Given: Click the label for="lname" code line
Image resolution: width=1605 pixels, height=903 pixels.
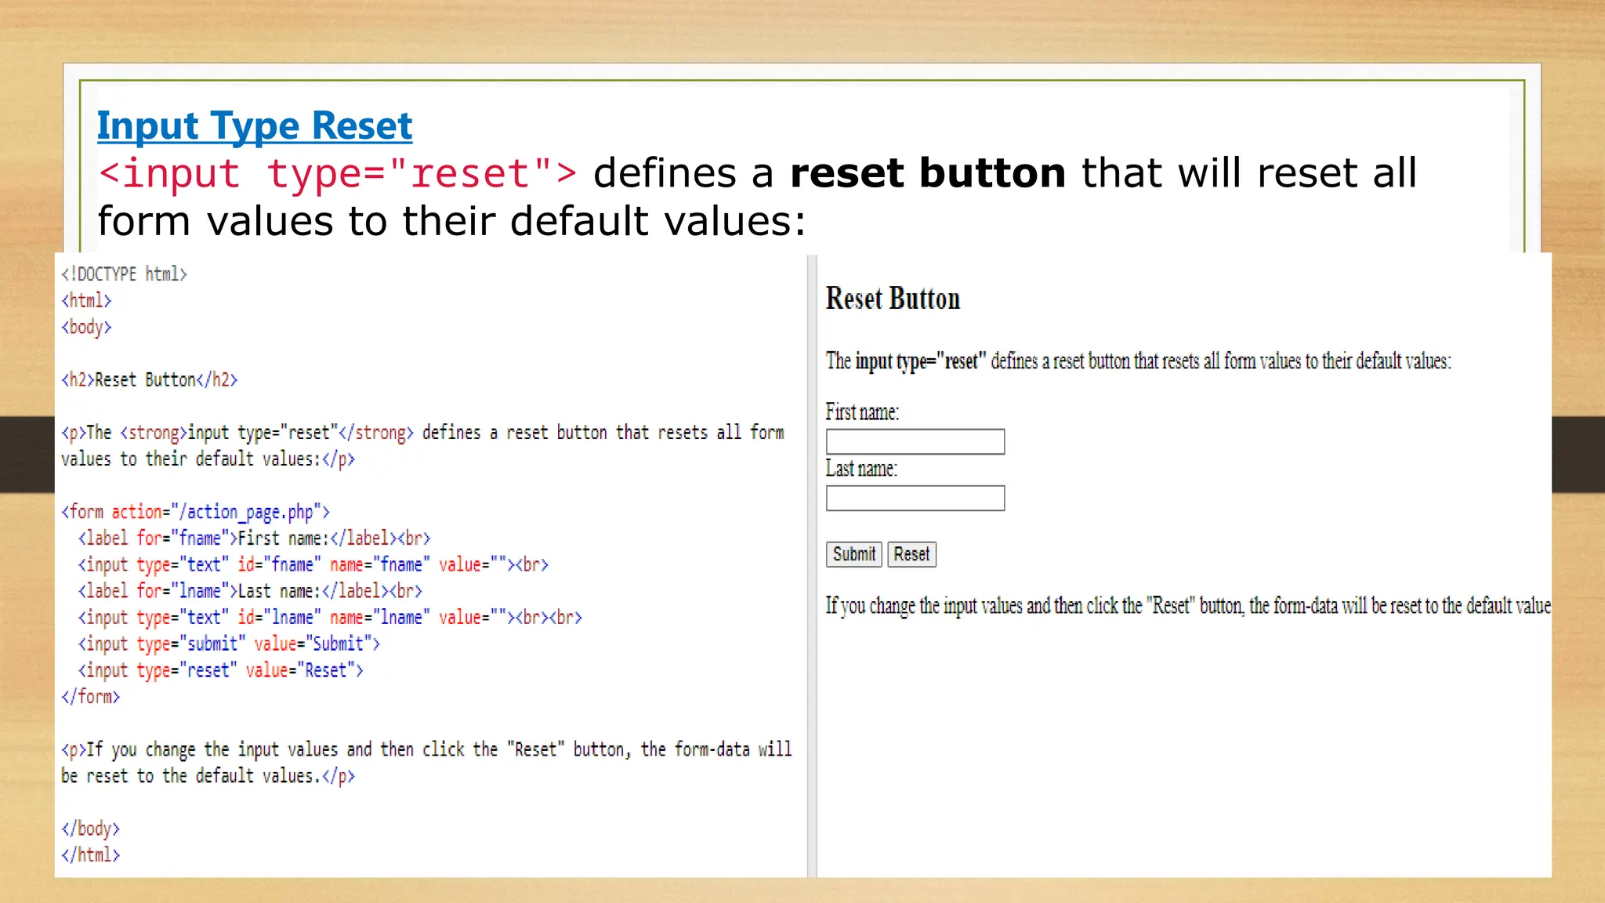Looking at the screenshot, I should pyautogui.click(x=250, y=591).
